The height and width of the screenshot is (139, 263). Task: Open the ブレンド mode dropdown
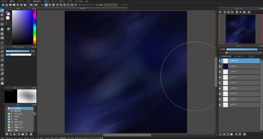(x=243, y=53)
